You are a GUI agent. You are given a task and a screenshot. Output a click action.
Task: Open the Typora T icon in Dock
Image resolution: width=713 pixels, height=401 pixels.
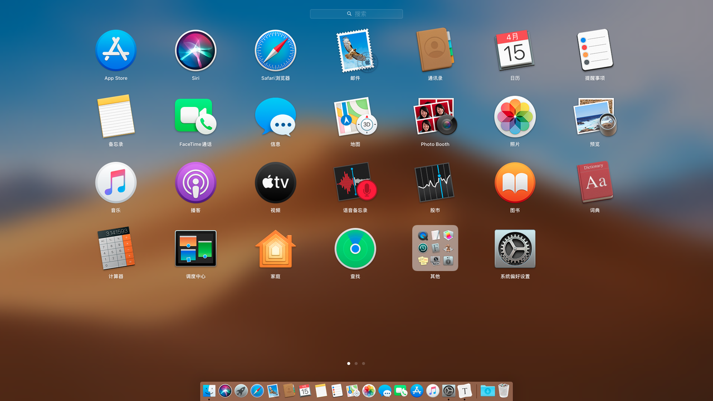[x=465, y=390]
